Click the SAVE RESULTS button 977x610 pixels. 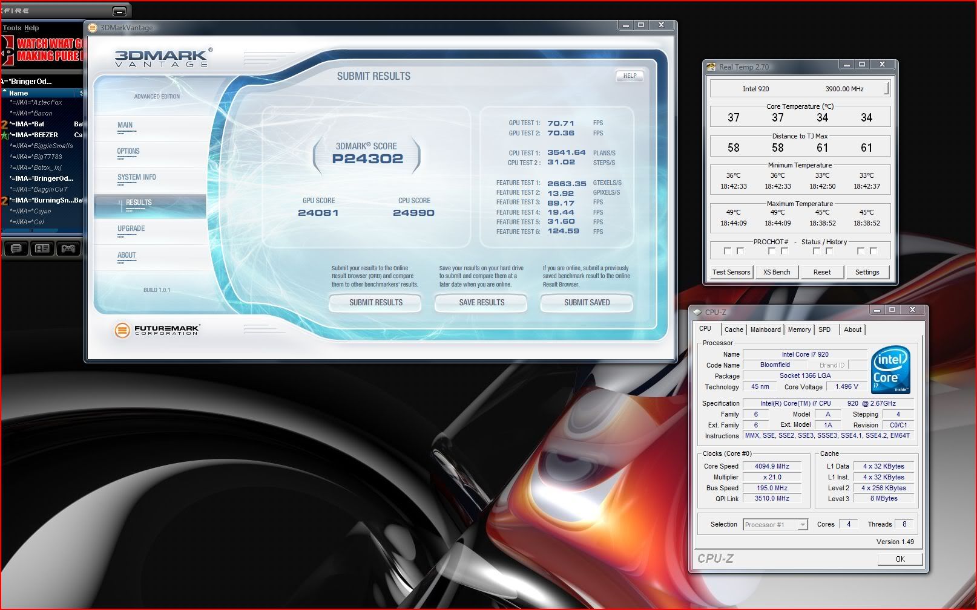pos(481,302)
